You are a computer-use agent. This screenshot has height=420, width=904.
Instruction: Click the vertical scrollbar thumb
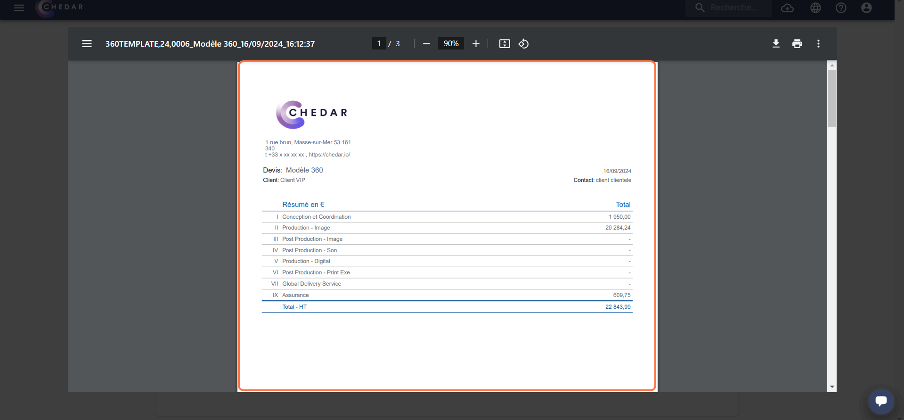(x=832, y=99)
